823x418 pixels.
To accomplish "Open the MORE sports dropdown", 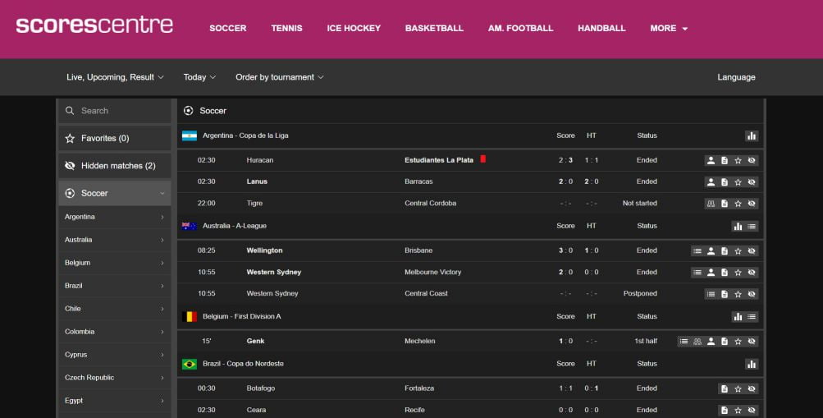I will click(669, 29).
